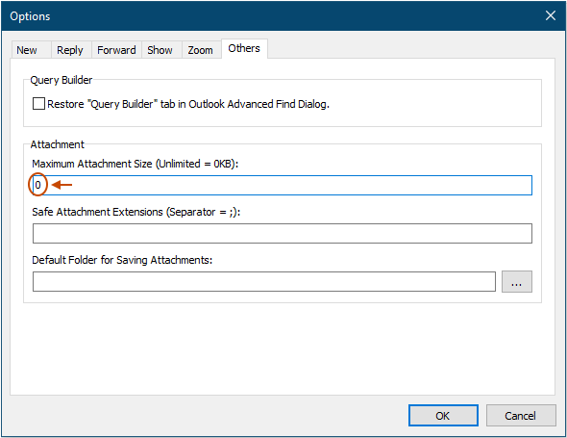Select the Others tab
Screen dimensions: 567x438
(244, 48)
